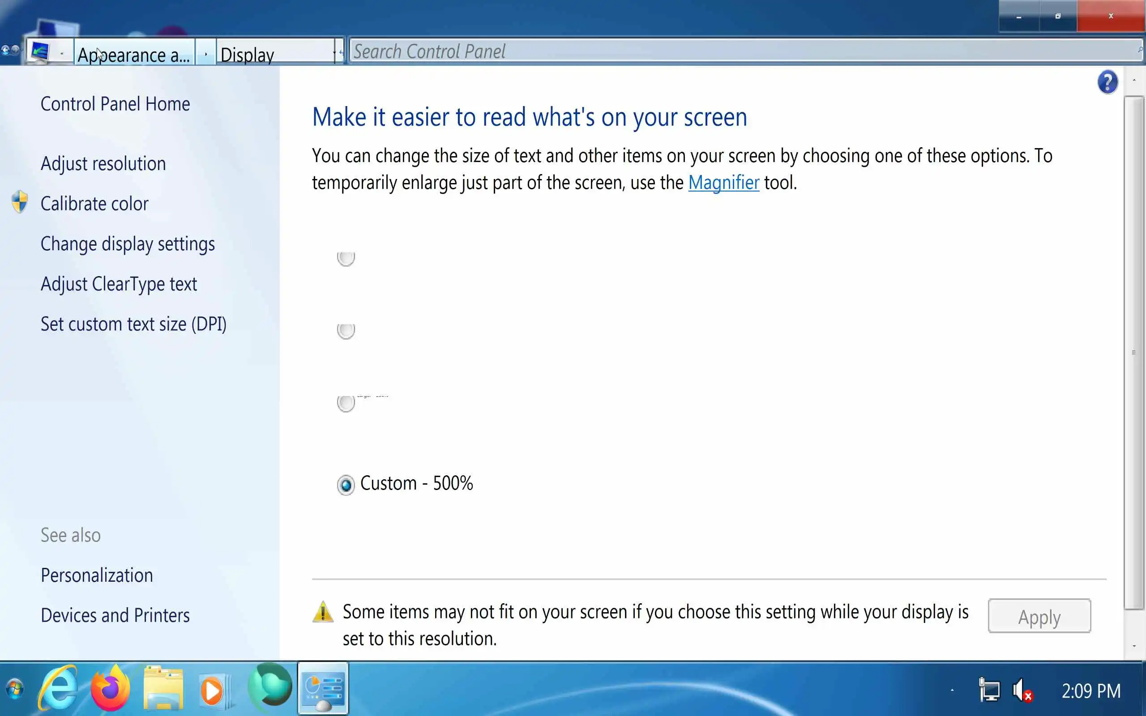This screenshot has height=716, width=1146.
Task: Open the Help question mark icon
Action: point(1107,83)
